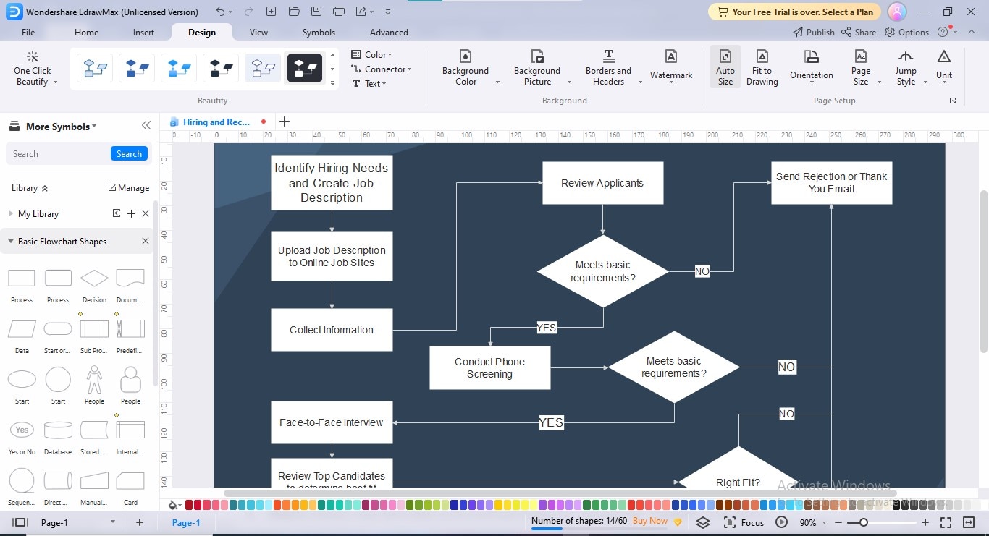Open the File menu

pyautogui.click(x=28, y=32)
